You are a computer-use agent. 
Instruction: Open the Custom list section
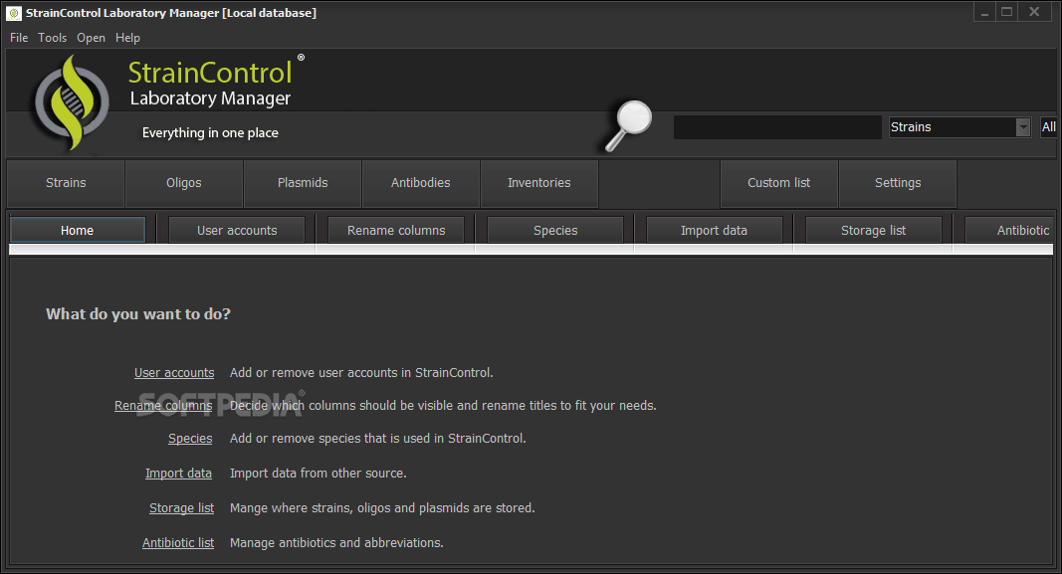pyautogui.click(x=779, y=183)
